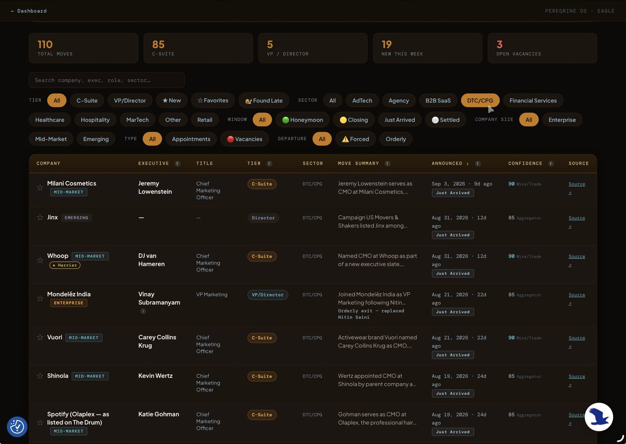The height and width of the screenshot is (444, 626).
Task: Sort by Announced date arrow
Action: click(468, 164)
